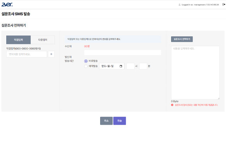Click the red auto-append notice text
Viewport: 226px width, 152px height.
196,105
